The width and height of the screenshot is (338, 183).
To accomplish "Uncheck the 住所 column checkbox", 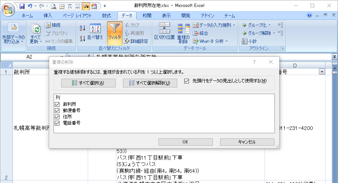I will pyautogui.click(x=57, y=117).
